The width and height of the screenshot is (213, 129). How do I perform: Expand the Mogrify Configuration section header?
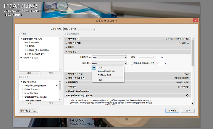[66, 91]
